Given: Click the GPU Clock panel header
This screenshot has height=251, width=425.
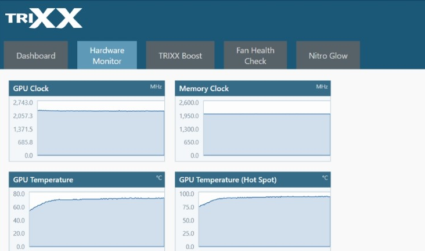Looking at the screenshot, I should pyautogui.click(x=87, y=88).
